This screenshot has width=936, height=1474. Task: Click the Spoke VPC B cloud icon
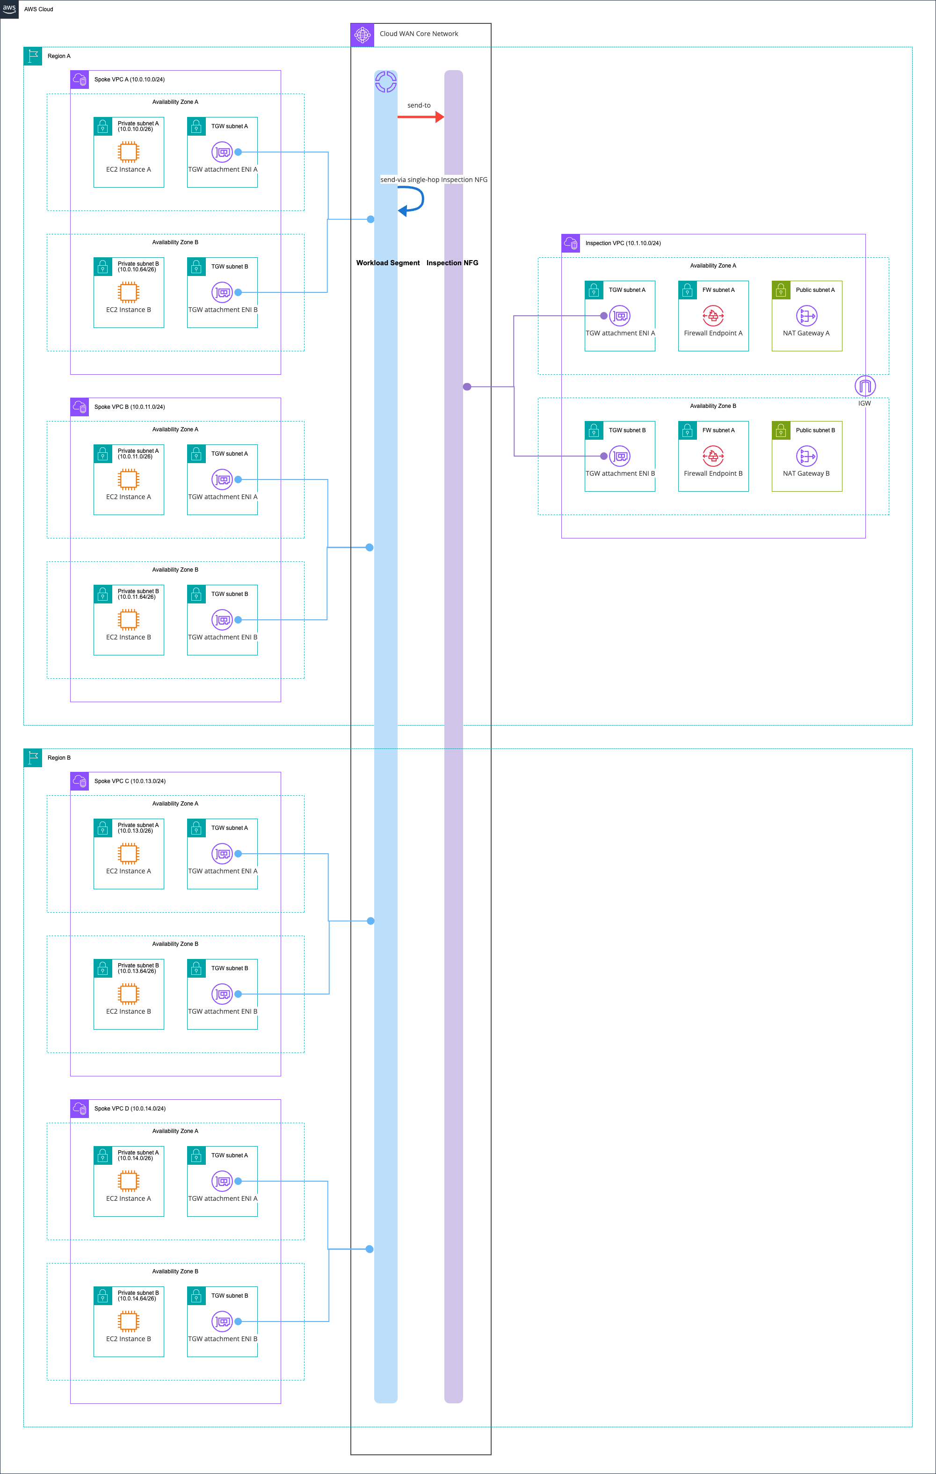[80, 407]
